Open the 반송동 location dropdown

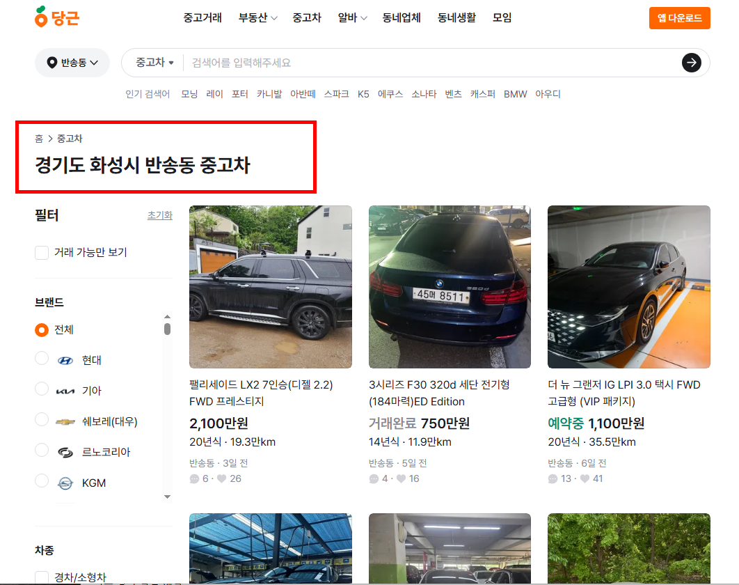(72, 62)
